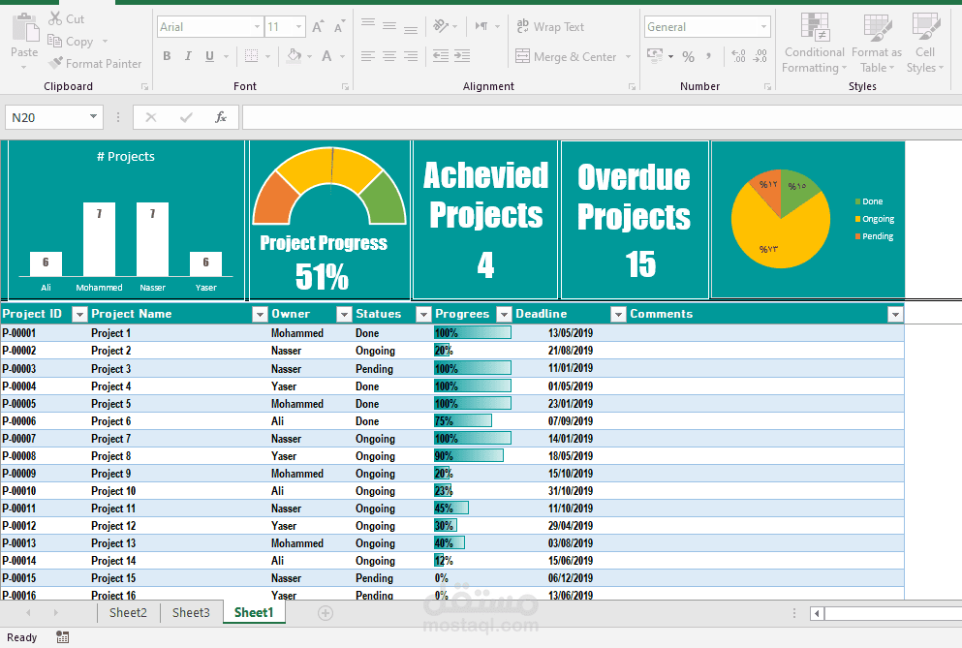Switch to the Sheet2 tab
The width and height of the screenshot is (962, 648).
click(128, 612)
